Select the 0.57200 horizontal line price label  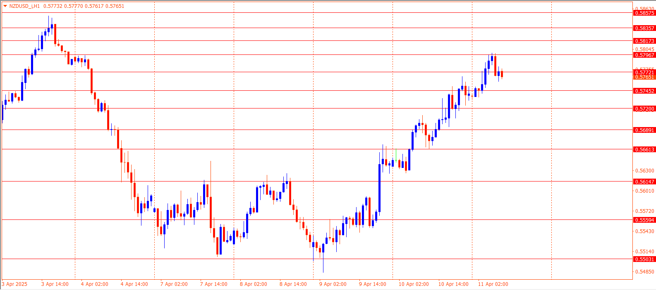(x=644, y=108)
